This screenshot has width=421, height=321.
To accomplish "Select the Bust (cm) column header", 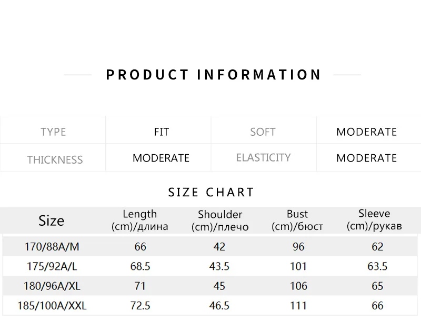I will tap(297, 220).
